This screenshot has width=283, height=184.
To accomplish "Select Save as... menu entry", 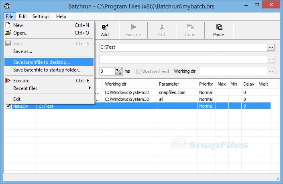I will click(49, 51).
